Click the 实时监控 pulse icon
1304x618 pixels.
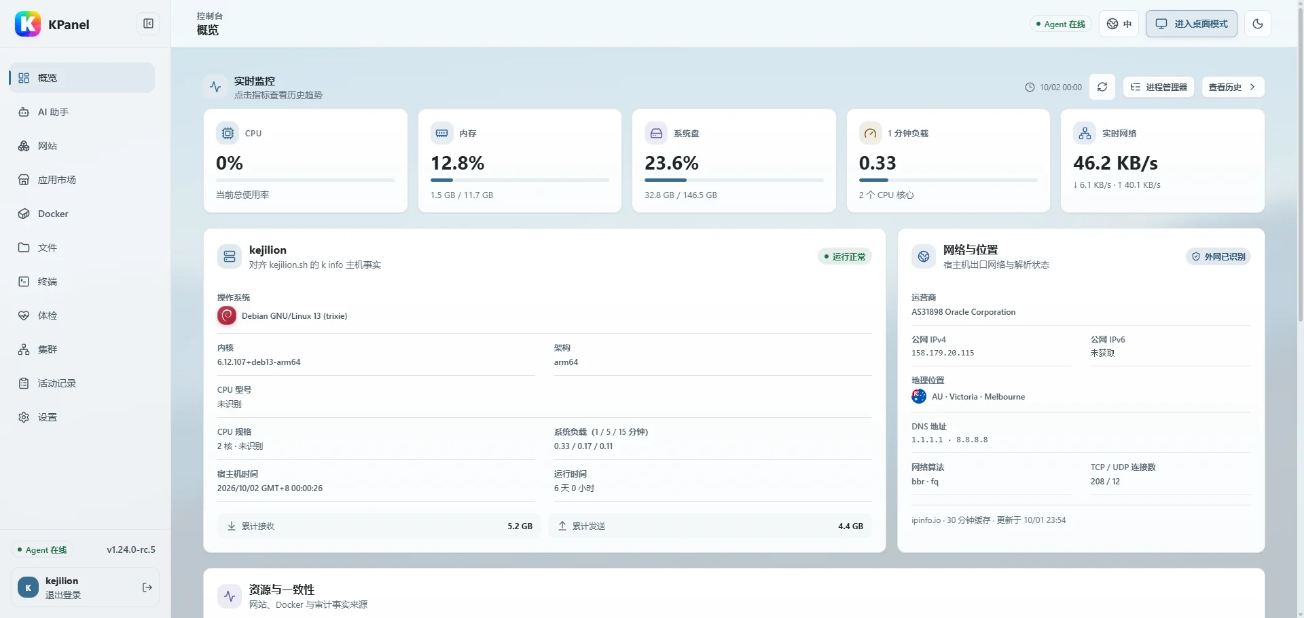(215, 87)
